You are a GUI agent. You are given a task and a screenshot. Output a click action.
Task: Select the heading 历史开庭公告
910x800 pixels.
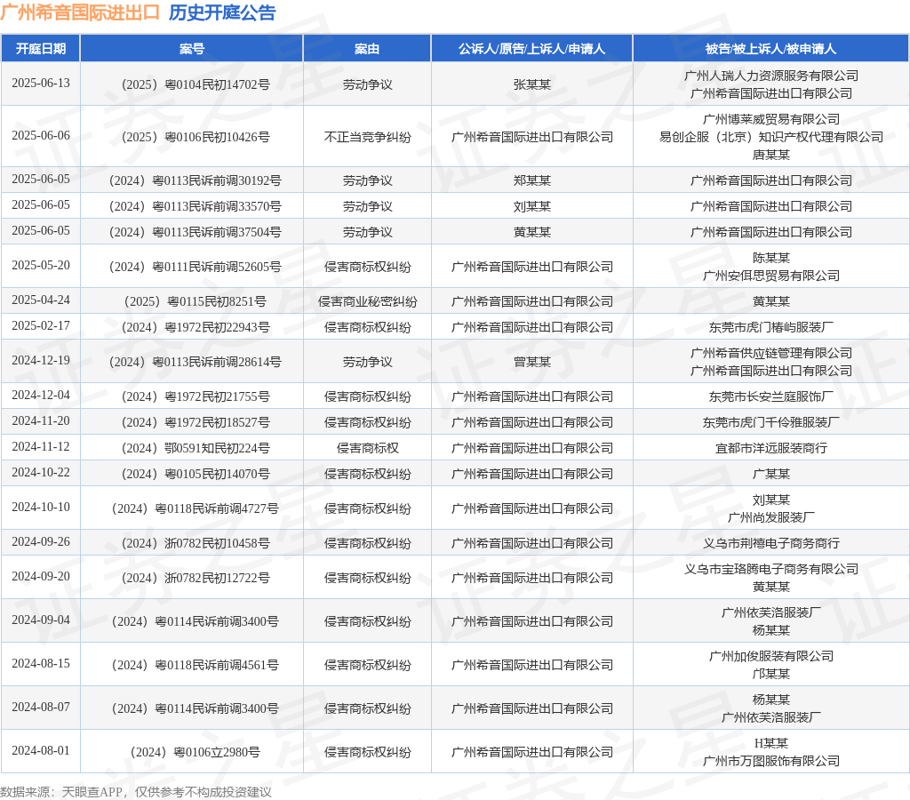click(222, 12)
